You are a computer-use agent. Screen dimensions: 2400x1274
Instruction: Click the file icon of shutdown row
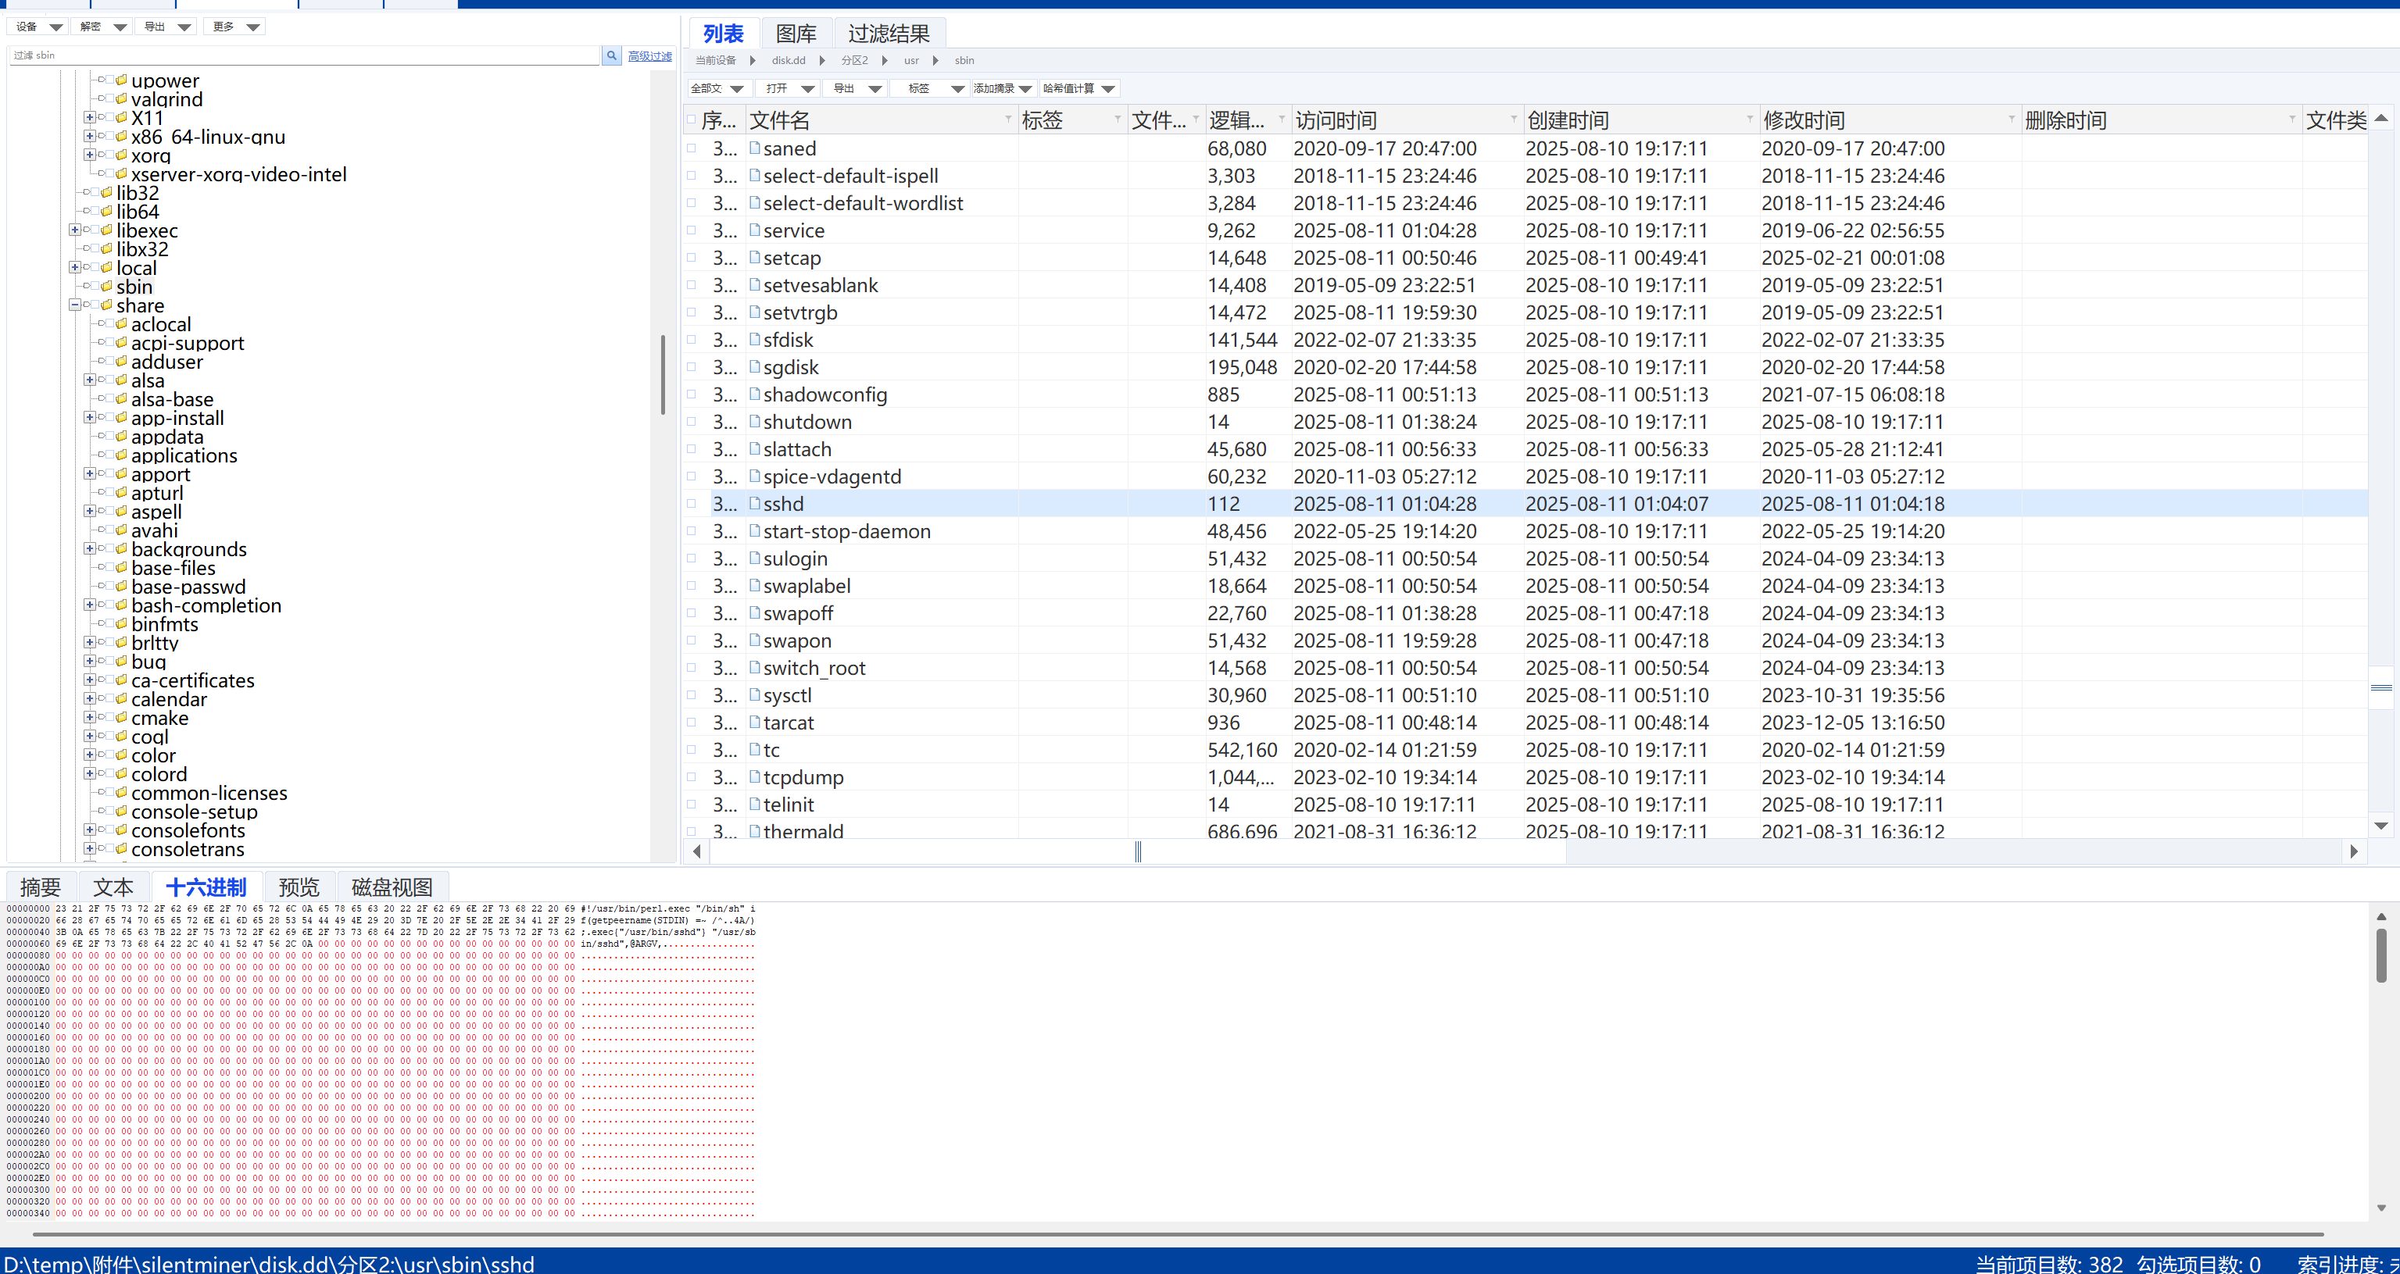[x=755, y=422]
